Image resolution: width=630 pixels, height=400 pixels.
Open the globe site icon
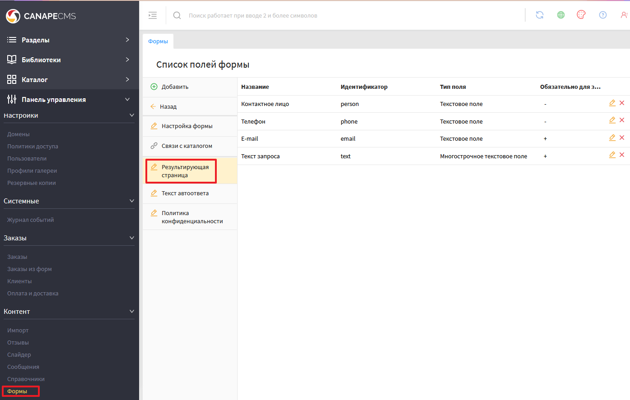[x=561, y=15]
